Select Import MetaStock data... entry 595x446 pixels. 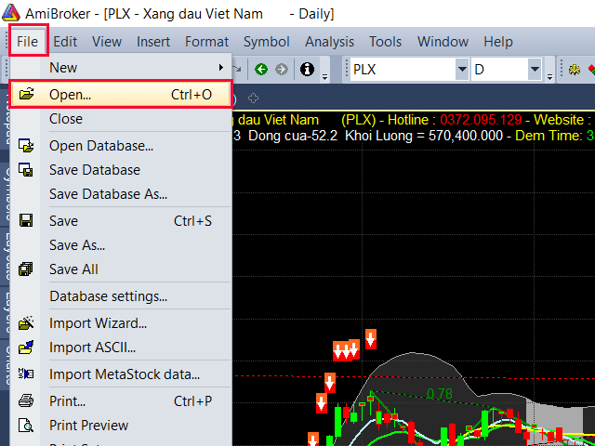coord(121,374)
